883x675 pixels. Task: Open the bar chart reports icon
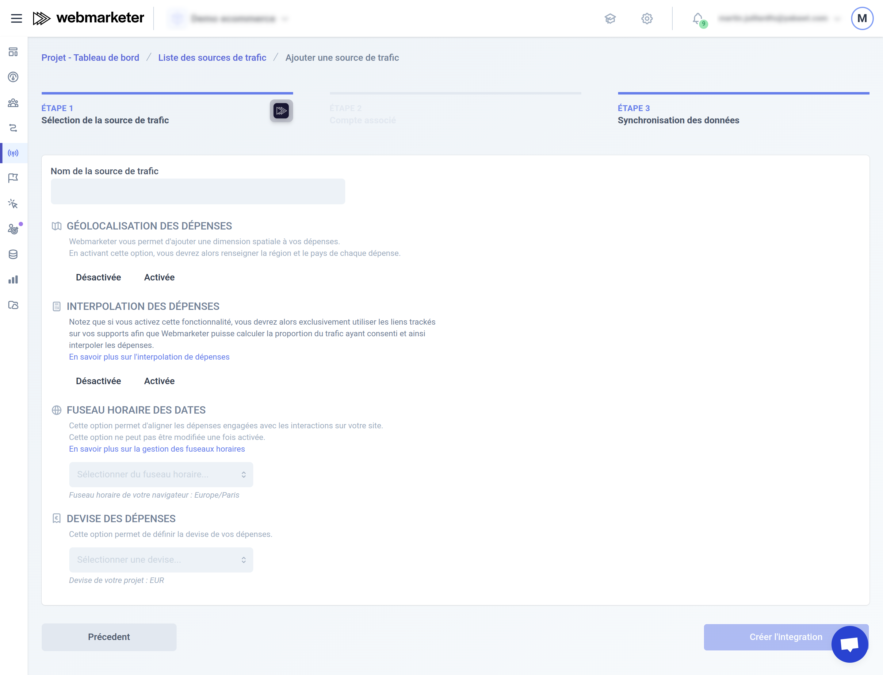[x=13, y=280]
